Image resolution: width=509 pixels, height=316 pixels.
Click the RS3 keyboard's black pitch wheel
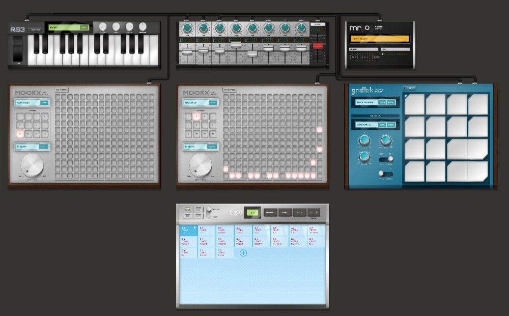pyautogui.click(x=17, y=49)
